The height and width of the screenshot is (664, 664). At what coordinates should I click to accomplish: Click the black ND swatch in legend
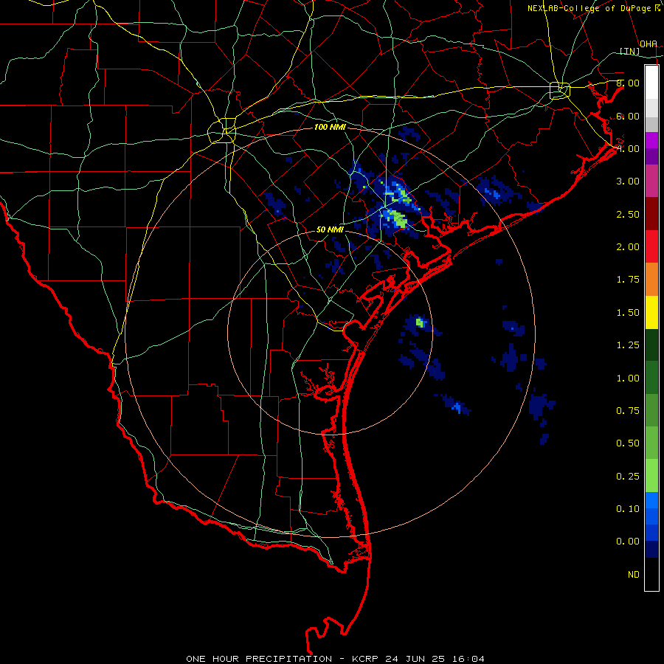651,574
